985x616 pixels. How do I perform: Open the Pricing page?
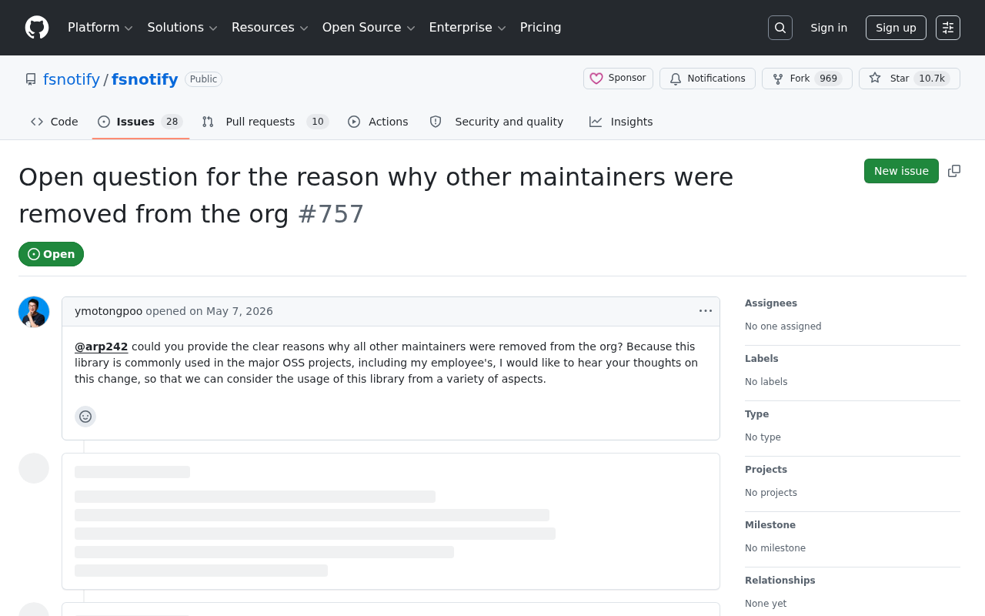(x=541, y=28)
